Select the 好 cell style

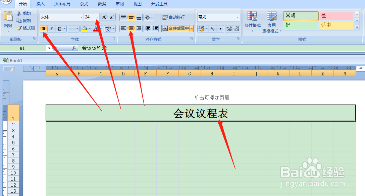coord(301,25)
